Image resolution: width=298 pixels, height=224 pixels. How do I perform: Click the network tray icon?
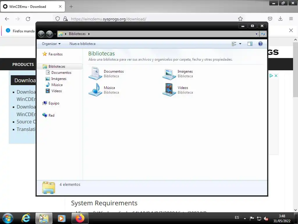[259, 218]
